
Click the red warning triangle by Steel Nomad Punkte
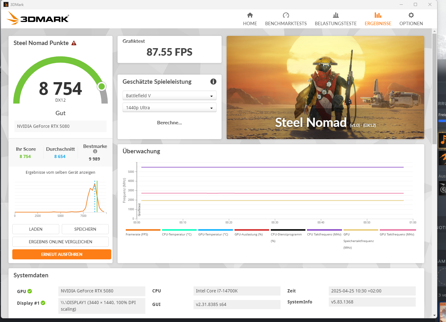(74, 43)
